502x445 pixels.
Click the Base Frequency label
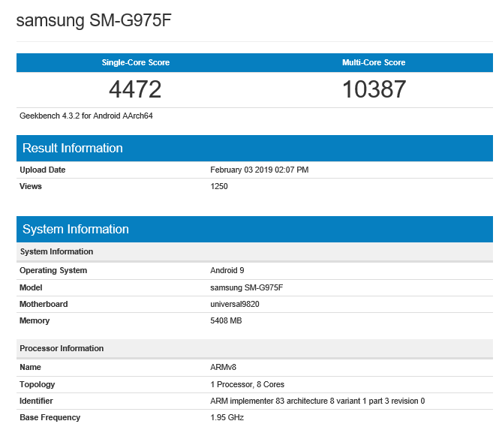[50, 418]
